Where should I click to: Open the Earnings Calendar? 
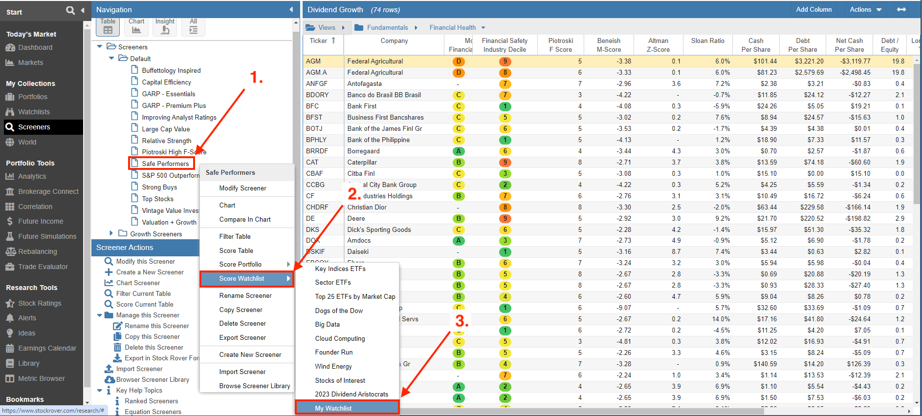(47, 348)
